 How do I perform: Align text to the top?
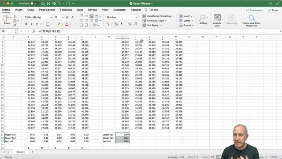click(82, 16)
